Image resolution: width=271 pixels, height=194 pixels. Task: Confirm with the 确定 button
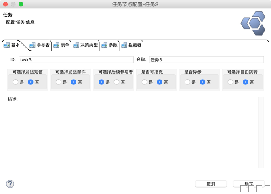click(249, 183)
